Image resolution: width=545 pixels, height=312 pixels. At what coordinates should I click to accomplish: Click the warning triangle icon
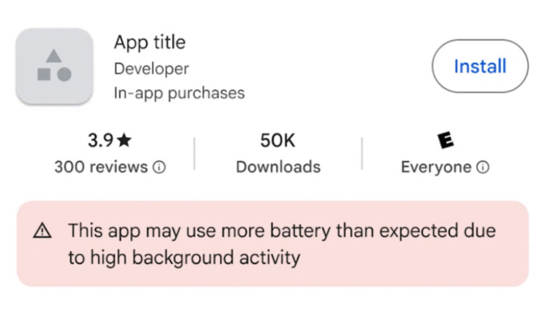[x=43, y=231]
